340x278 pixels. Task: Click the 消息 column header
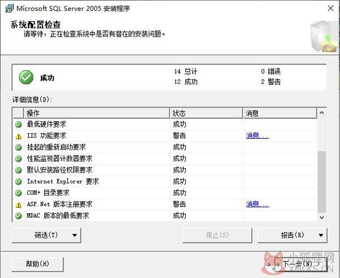click(280, 113)
